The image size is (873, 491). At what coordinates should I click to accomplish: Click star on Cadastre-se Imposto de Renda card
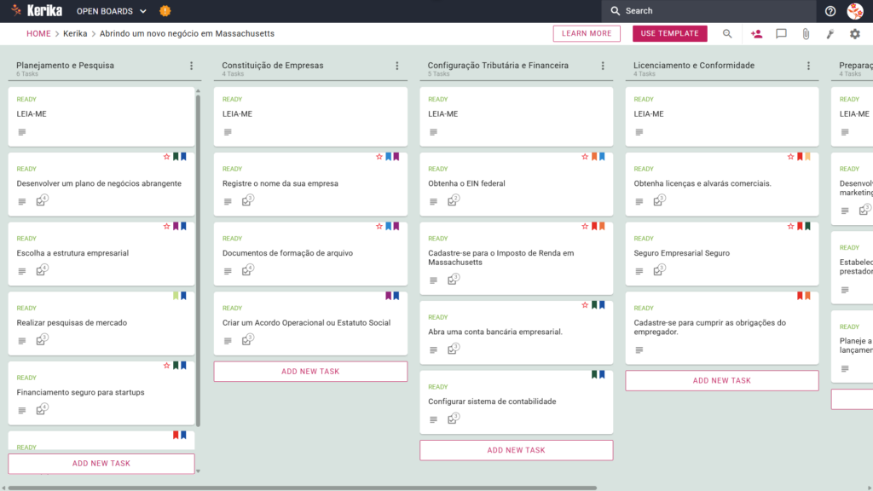585,227
